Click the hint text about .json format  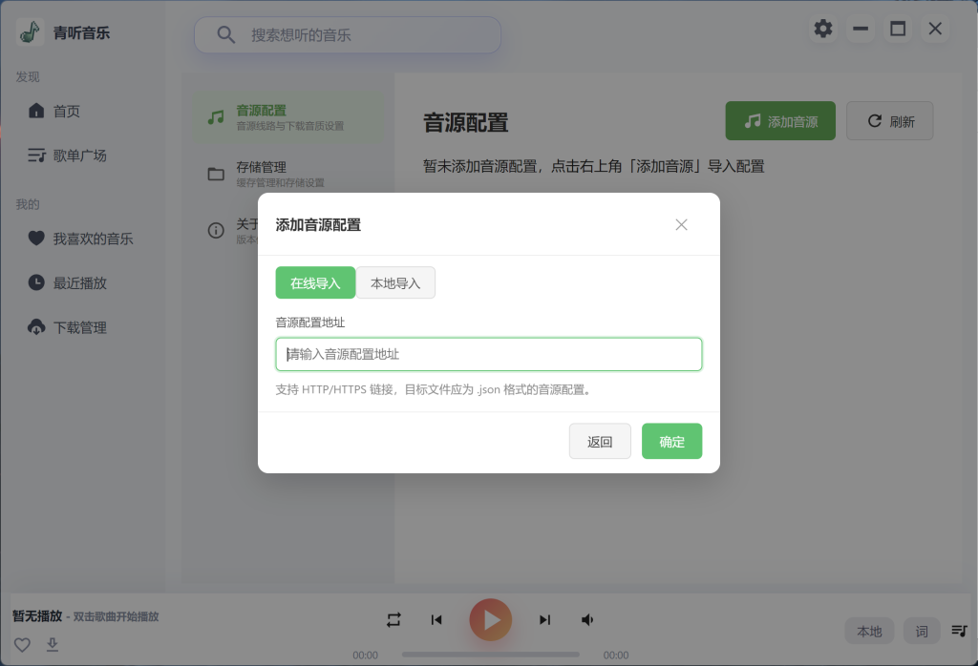pos(434,390)
